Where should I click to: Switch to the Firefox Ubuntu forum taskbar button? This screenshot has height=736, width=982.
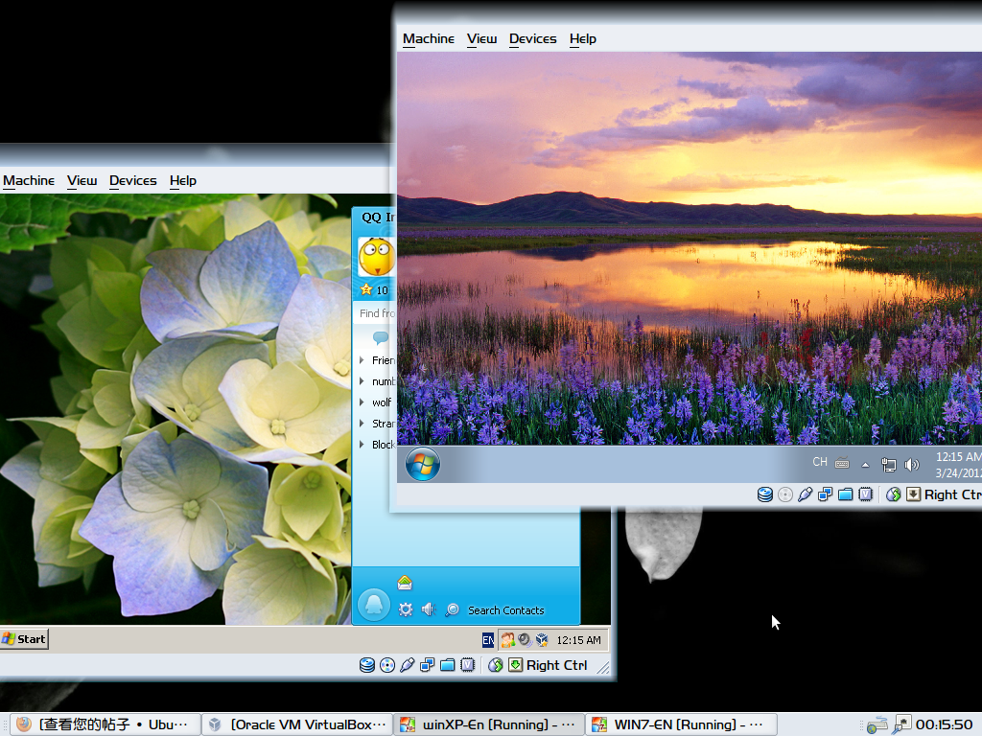coord(105,724)
